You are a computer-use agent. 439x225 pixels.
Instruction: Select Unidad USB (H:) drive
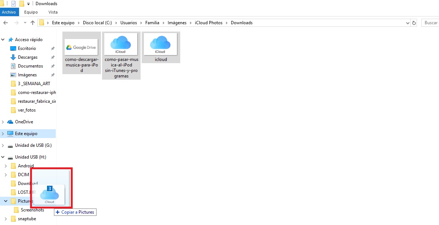pos(30,157)
